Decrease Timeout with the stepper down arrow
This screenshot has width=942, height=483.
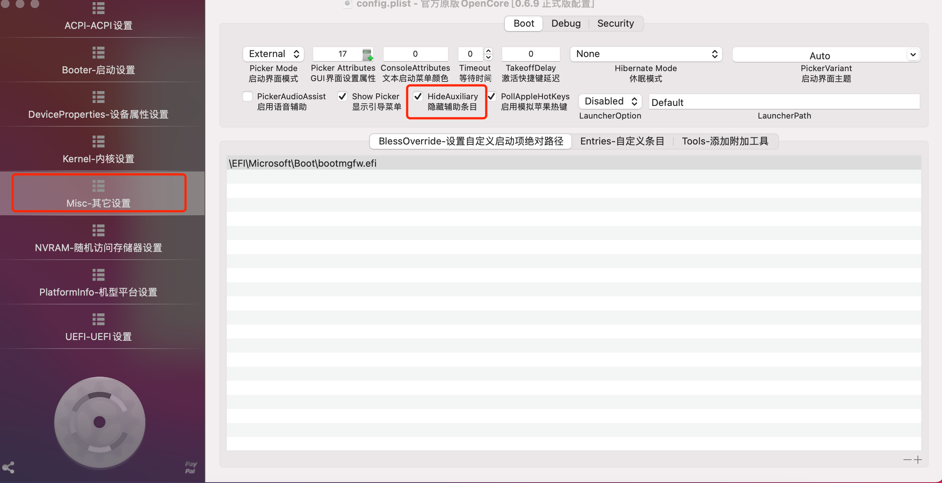pyautogui.click(x=489, y=57)
